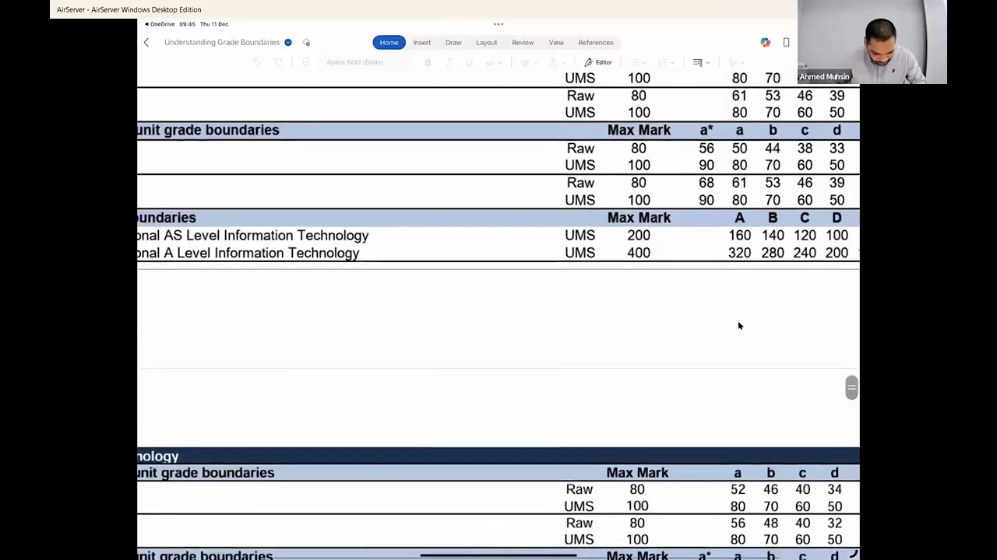Go to the View tab
Screen dimensions: 997x560
tap(556, 42)
